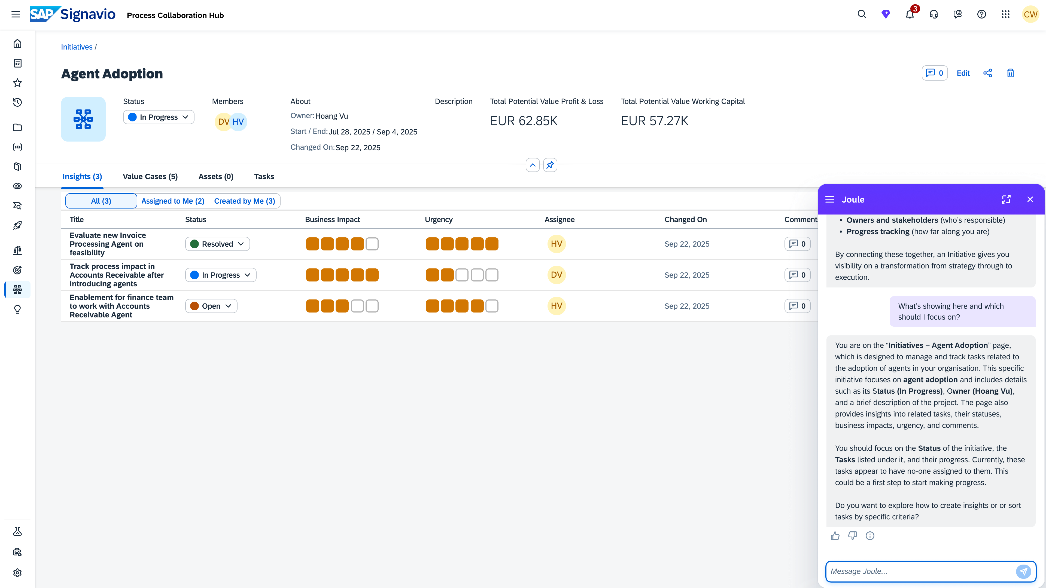Viewport: 1046px width, 588px height.
Task: Open the Resolved status dropdown
Action: click(x=217, y=244)
